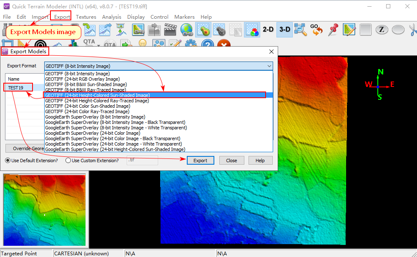The width and height of the screenshot is (417, 257).
Task: Open the Textures menu
Action: (x=86, y=17)
